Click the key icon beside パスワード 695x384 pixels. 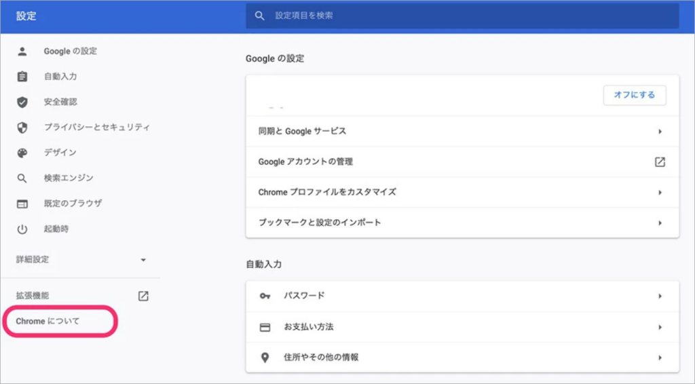click(x=265, y=296)
